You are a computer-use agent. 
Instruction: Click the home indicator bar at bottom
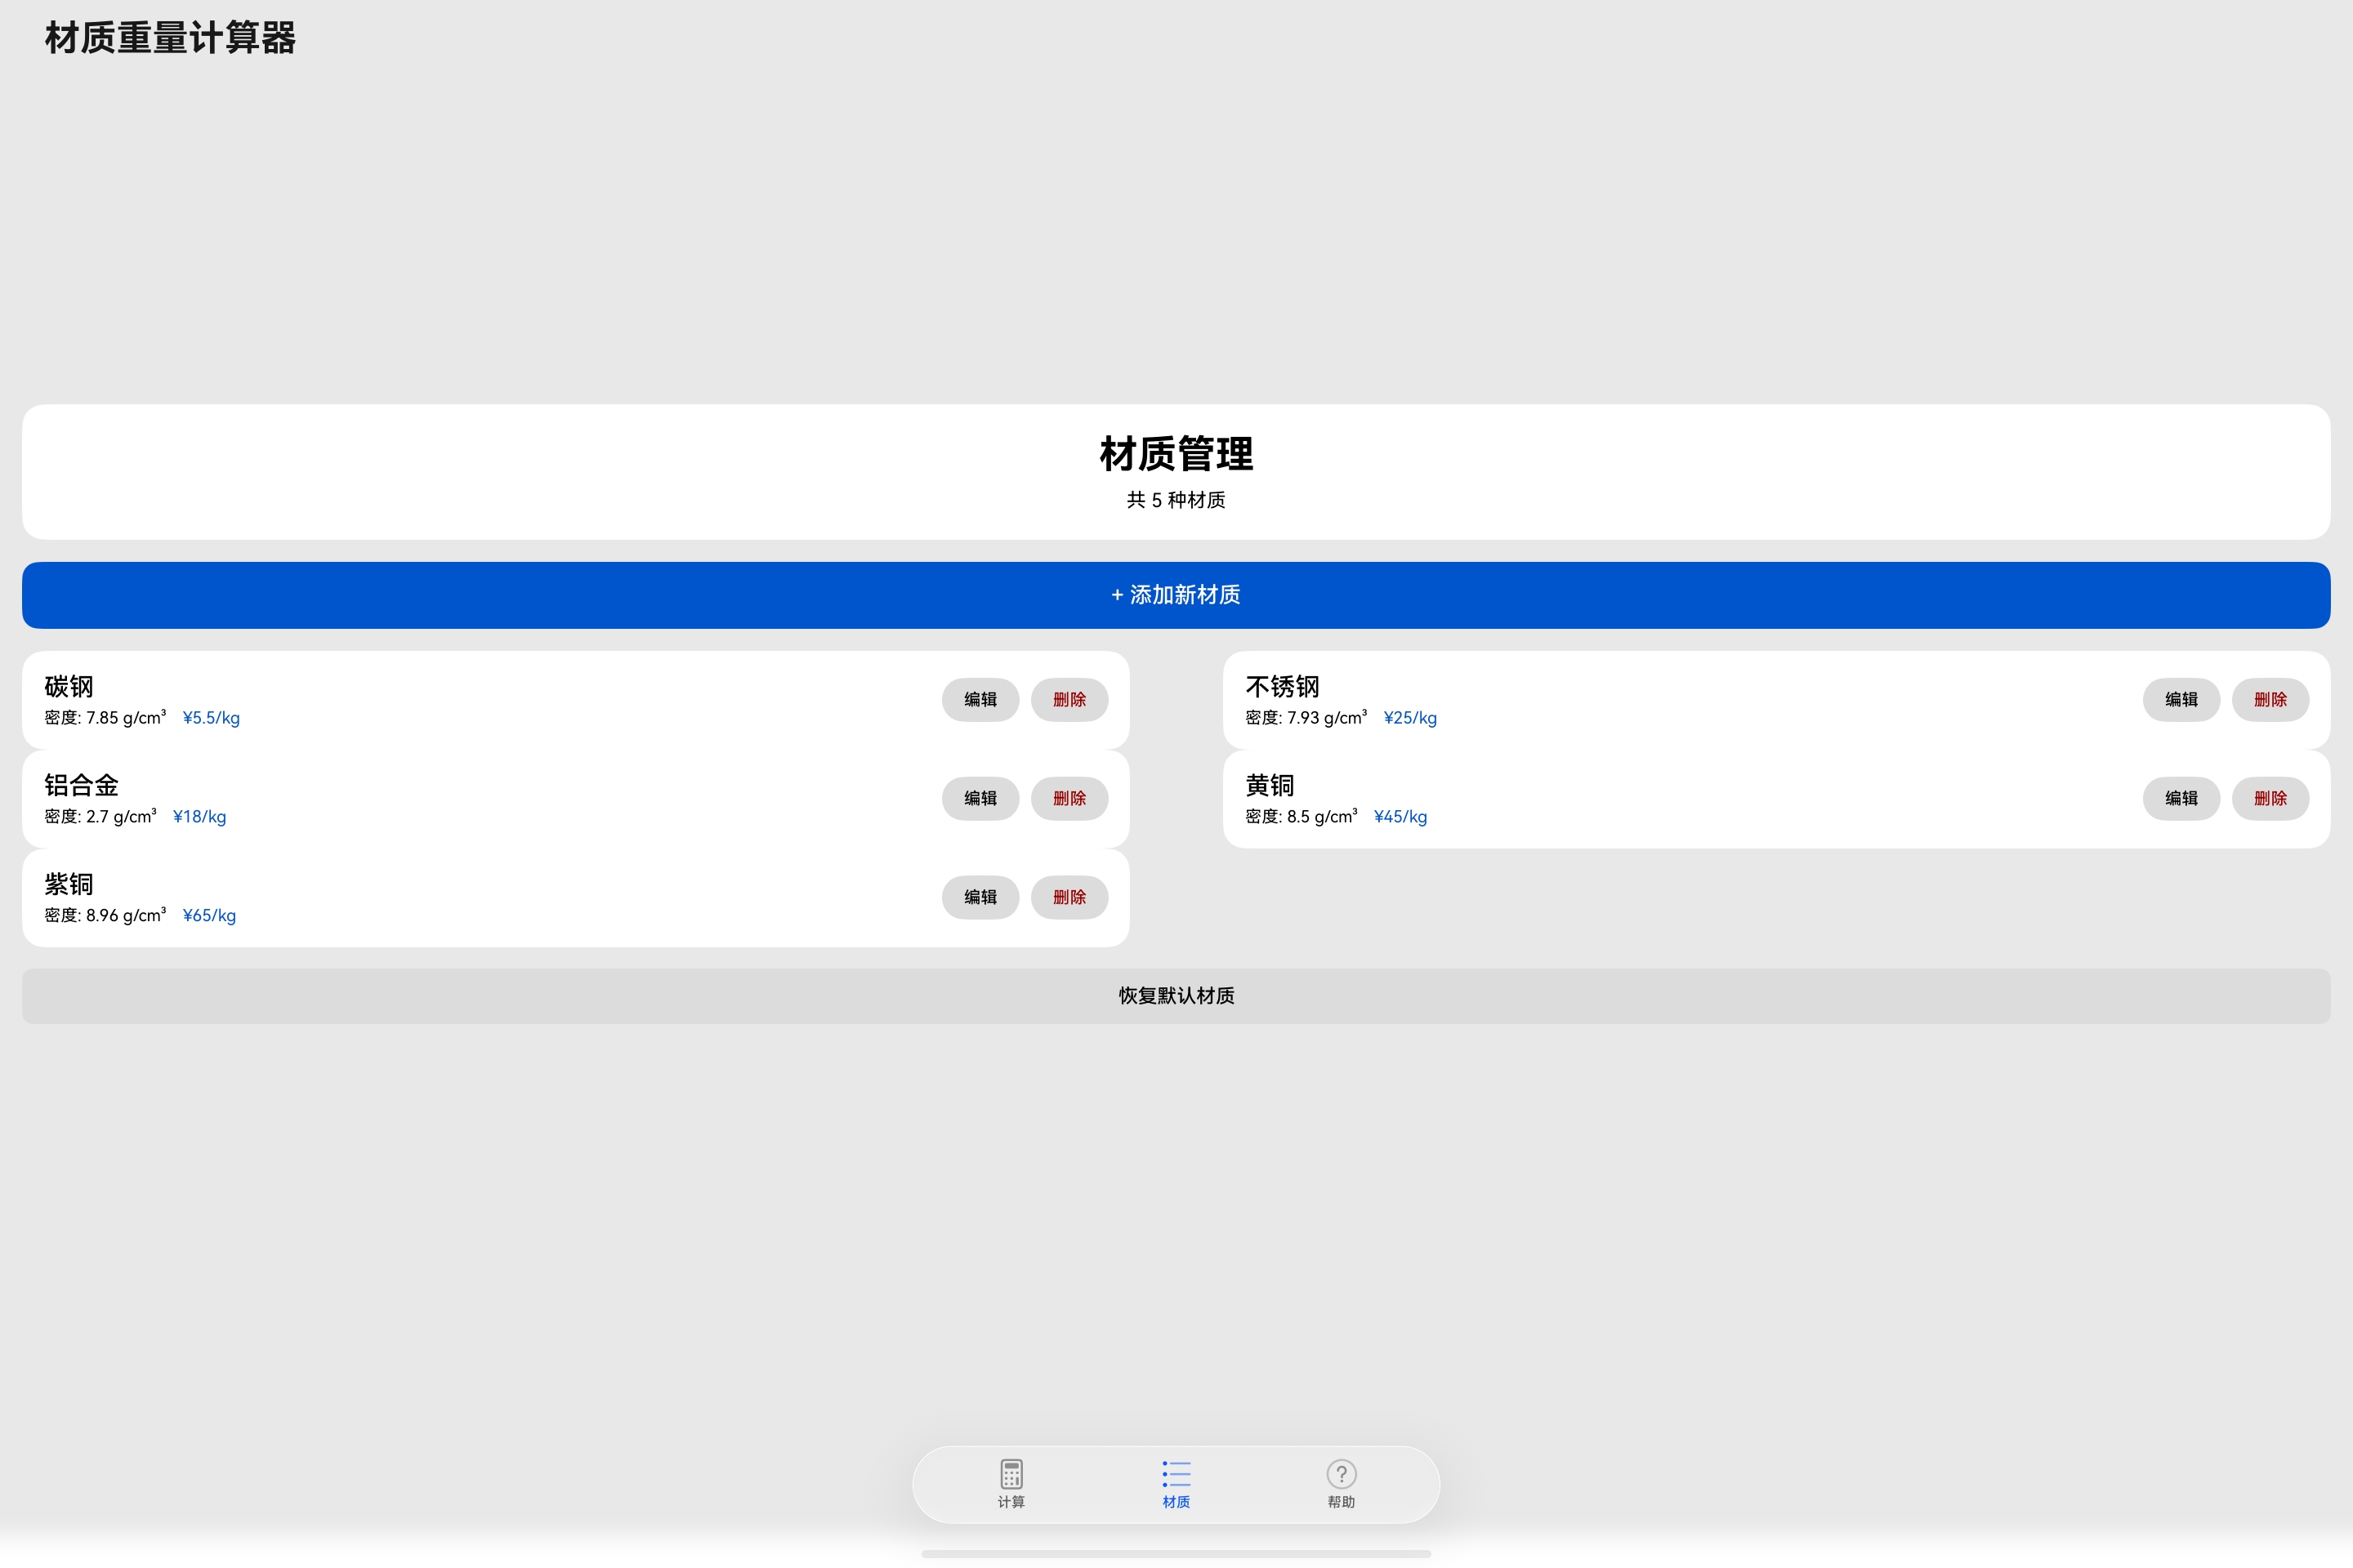1176,1554
